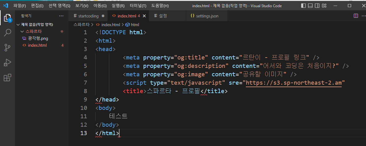Click og:title attribute value
This screenshot has width=366, height=146.
(191, 58)
